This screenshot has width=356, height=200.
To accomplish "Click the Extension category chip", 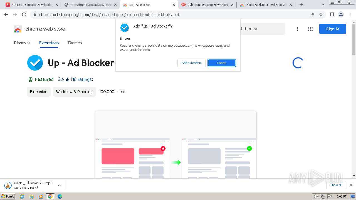I will pyautogui.click(x=39, y=92).
